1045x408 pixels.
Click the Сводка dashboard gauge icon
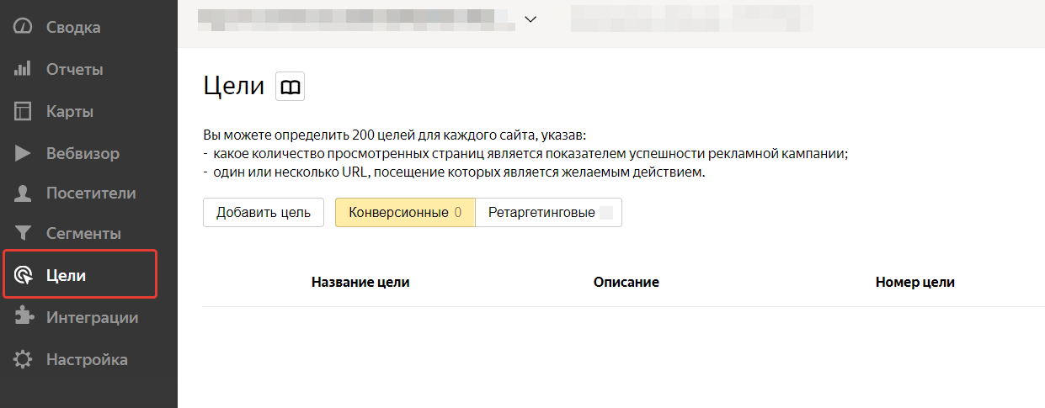pos(23,27)
